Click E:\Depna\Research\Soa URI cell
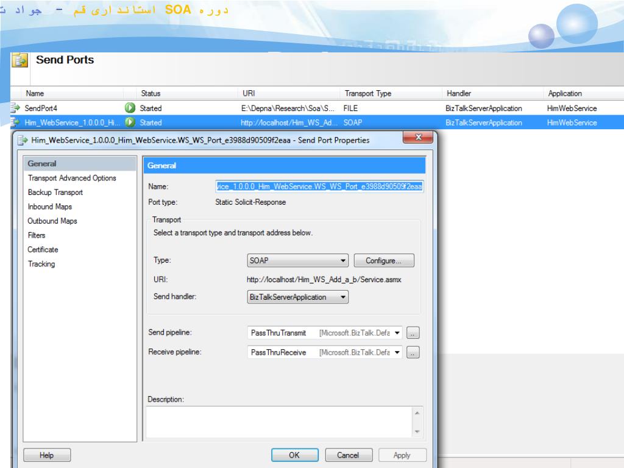 click(288, 108)
